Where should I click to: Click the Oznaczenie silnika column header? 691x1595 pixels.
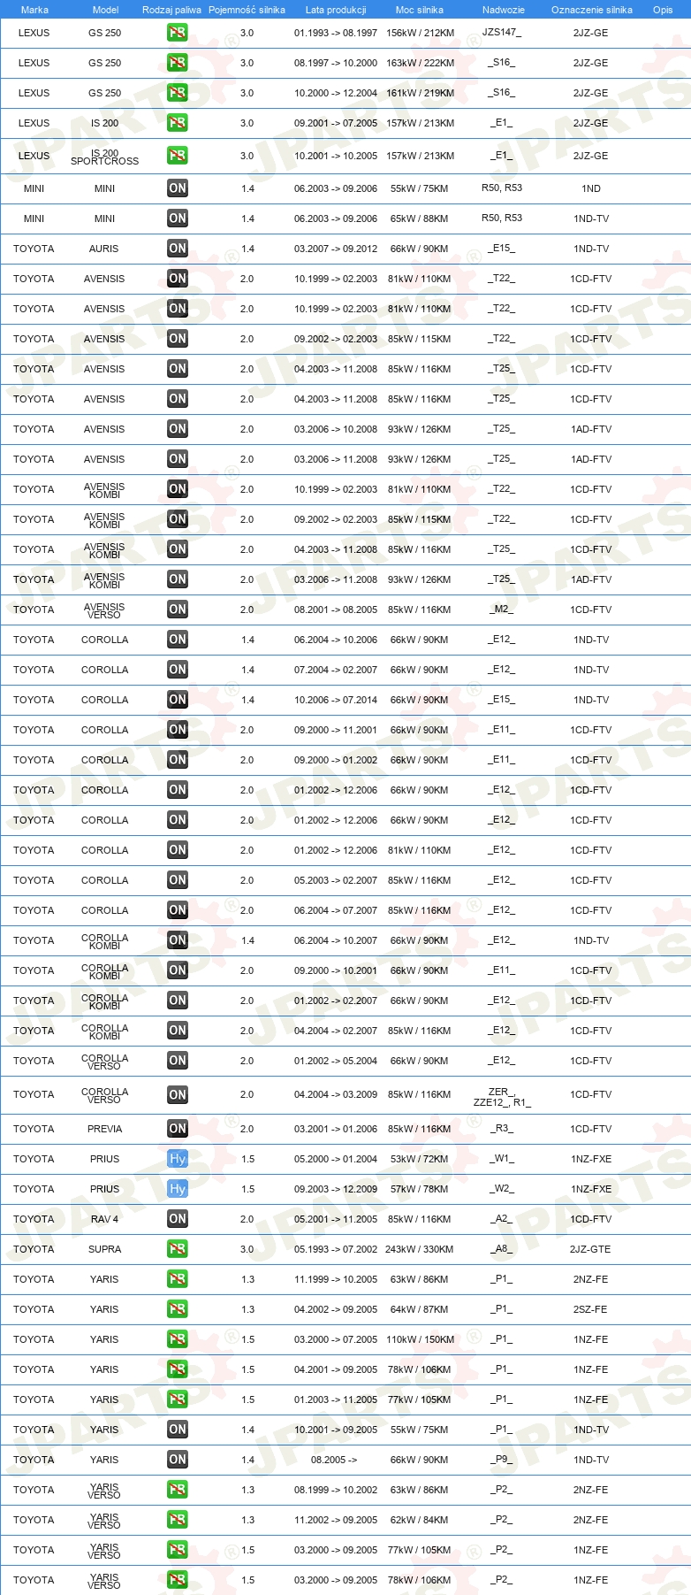591,10
